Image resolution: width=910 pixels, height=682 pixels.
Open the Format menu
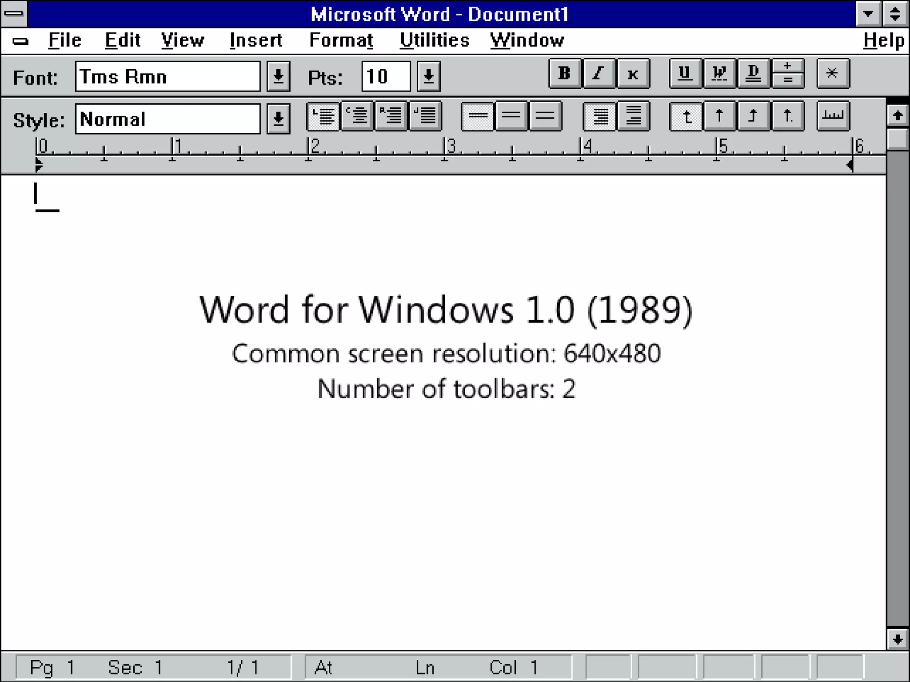click(341, 40)
